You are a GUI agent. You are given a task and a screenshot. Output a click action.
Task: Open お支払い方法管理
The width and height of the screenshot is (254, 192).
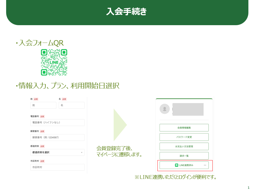(184, 146)
